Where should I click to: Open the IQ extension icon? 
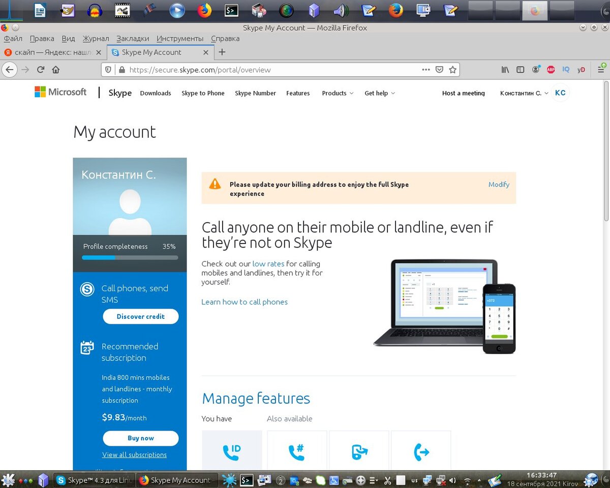point(566,70)
